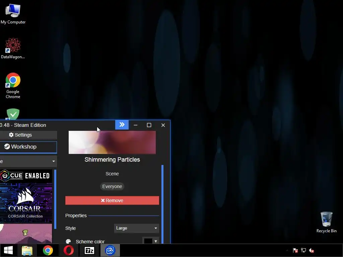The width and height of the screenshot is (343, 257).
Task: Maximize the Wallpaper Engine window
Action: coord(149,125)
